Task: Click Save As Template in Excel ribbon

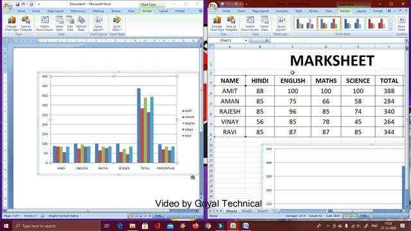Action: tap(231, 24)
